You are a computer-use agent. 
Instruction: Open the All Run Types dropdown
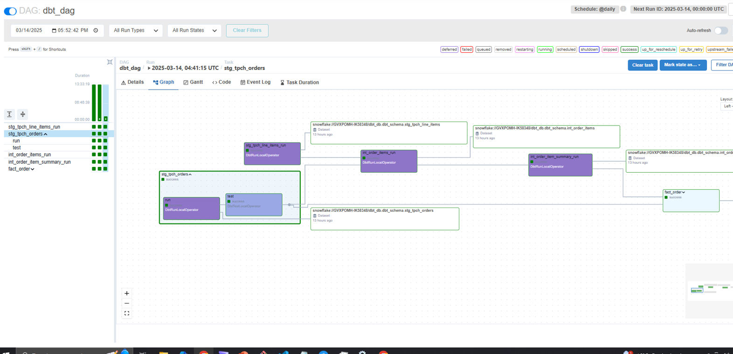tap(136, 30)
